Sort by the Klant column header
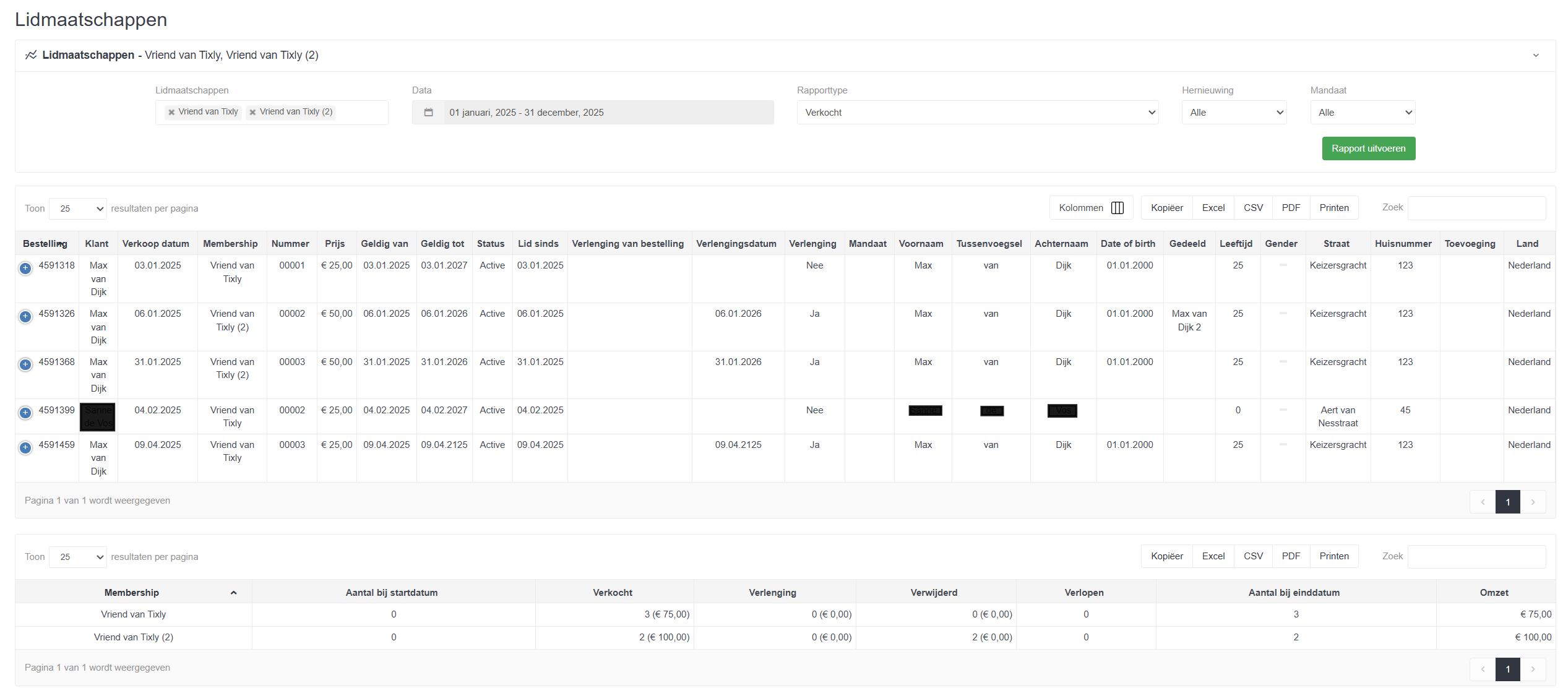This screenshot has width=1563, height=688. 97,244
